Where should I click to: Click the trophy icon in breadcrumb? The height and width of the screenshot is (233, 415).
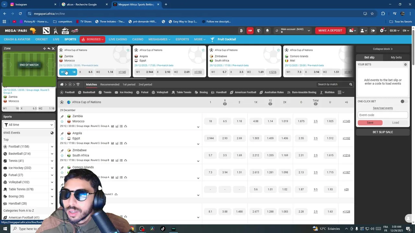78,84
